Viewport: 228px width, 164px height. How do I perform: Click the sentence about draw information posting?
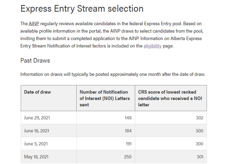pyautogui.click(x=113, y=75)
